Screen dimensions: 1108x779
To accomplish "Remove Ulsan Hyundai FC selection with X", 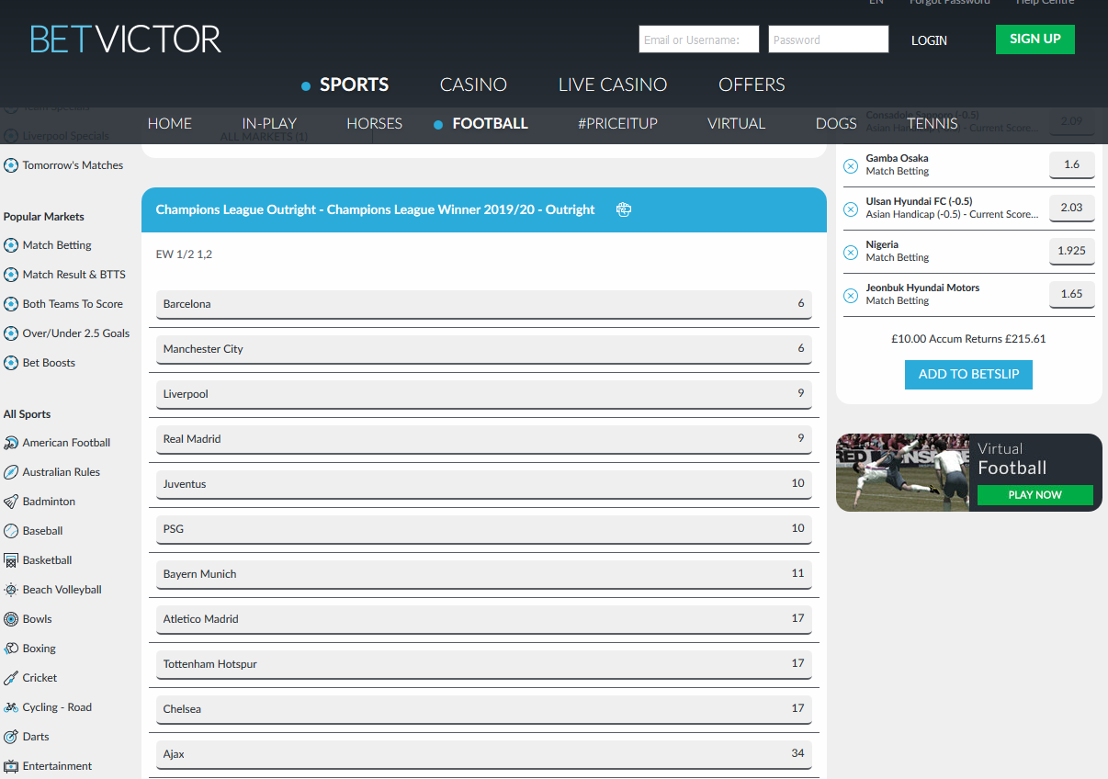I will coord(851,209).
